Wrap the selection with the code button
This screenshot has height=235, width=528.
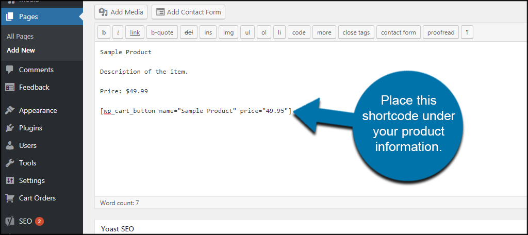(x=299, y=32)
